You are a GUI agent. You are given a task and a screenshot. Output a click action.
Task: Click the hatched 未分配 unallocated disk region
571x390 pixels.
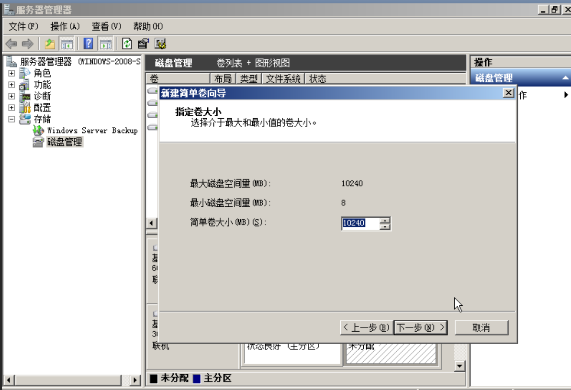click(x=391, y=353)
